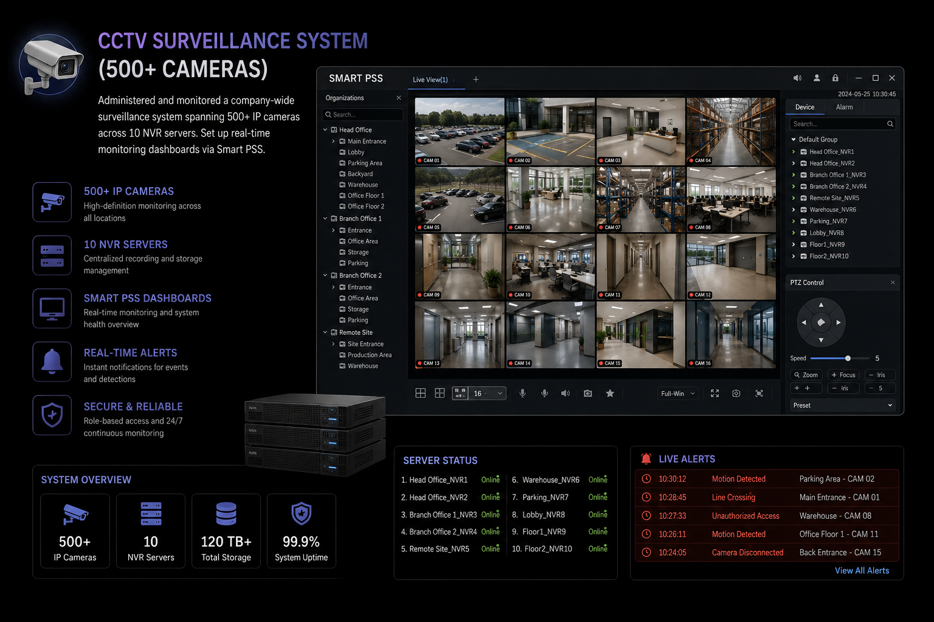Click the focus frame icon

click(759, 394)
